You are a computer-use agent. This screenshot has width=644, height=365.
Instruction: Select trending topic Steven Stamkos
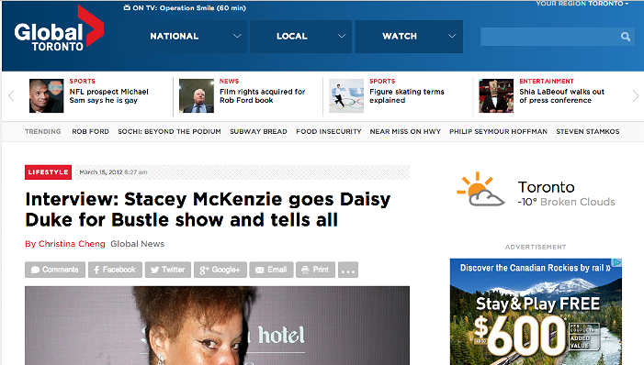point(588,132)
